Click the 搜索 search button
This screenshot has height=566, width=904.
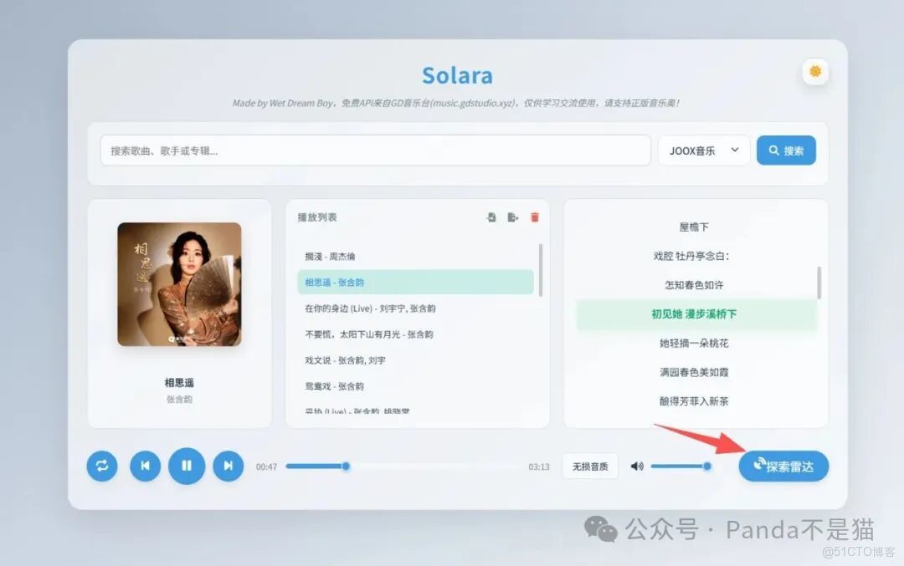(x=785, y=150)
